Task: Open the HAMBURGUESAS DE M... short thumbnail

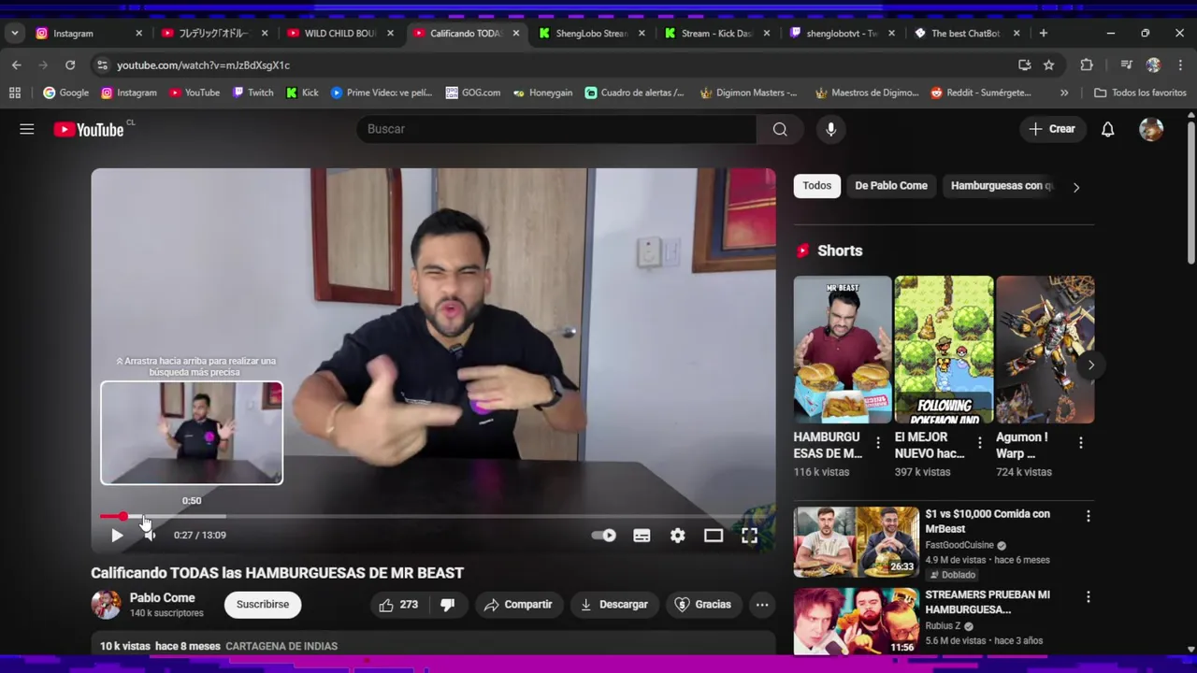Action: (x=843, y=350)
